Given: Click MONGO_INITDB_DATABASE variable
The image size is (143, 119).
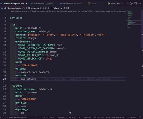Looking at the screenshot, I should (32, 52).
